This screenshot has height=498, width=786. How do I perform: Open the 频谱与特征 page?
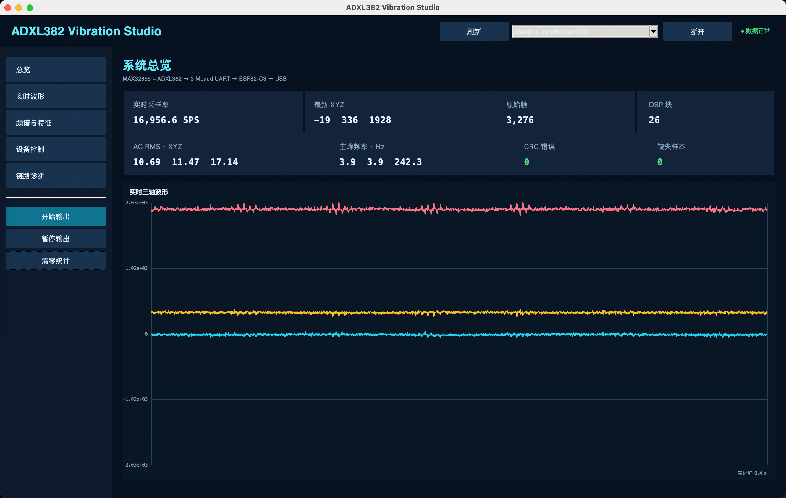56,123
